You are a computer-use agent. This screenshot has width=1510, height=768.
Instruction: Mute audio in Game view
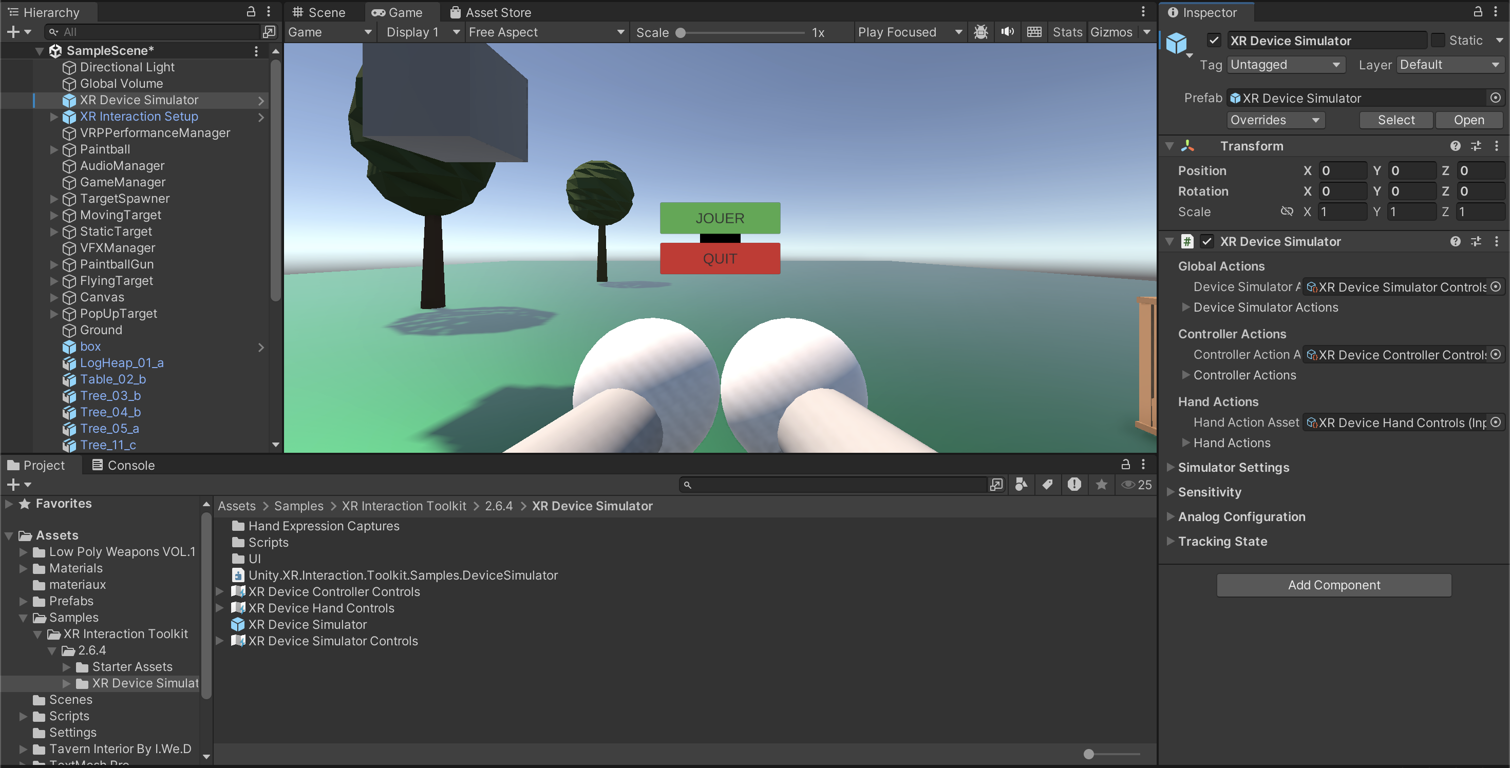(1008, 32)
